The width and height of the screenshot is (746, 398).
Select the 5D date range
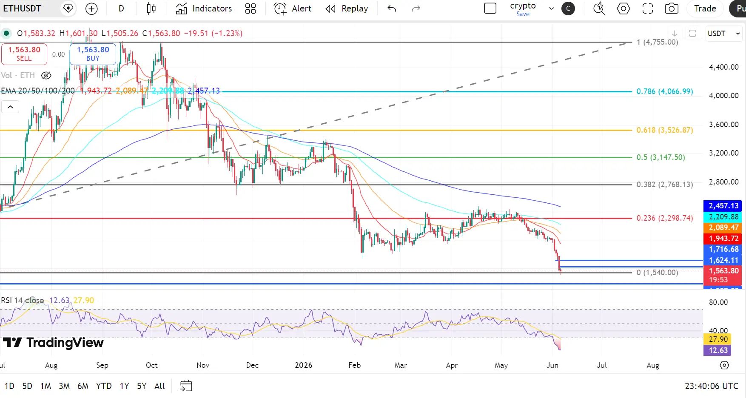pyautogui.click(x=27, y=386)
